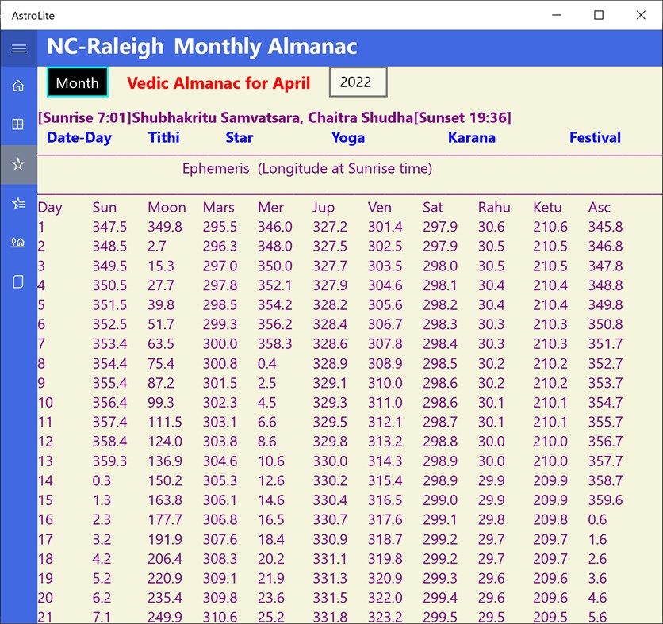The height and width of the screenshot is (624, 663).
Task: Open the hamburger navigation menu
Action: click(x=18, y=48)
